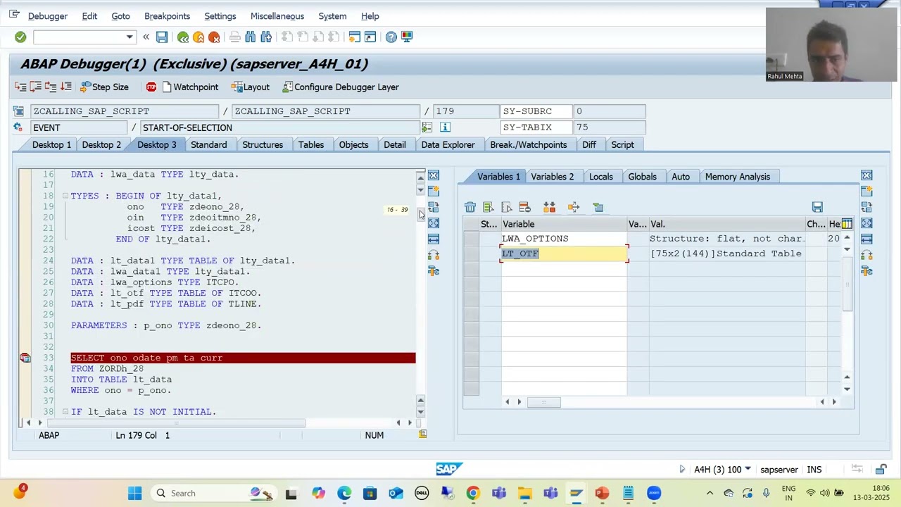Click the display navigation icon next to START-OF-SELECTION

tap(427, 127)
